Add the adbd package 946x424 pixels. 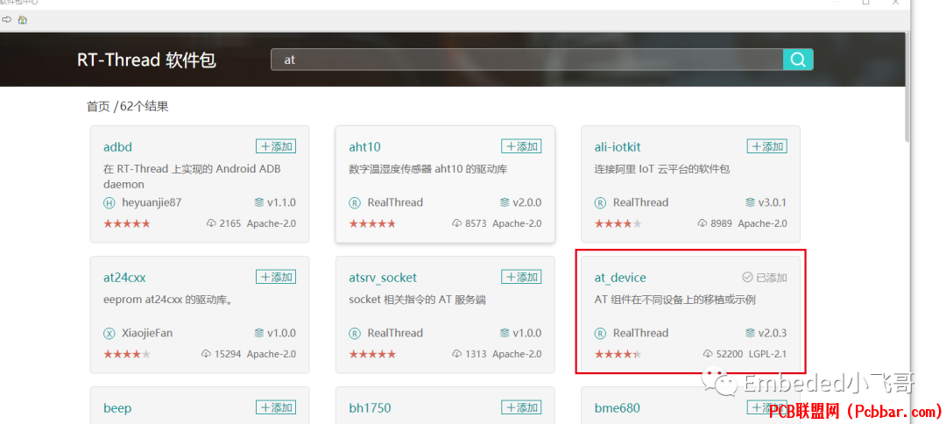coord(276,146)
